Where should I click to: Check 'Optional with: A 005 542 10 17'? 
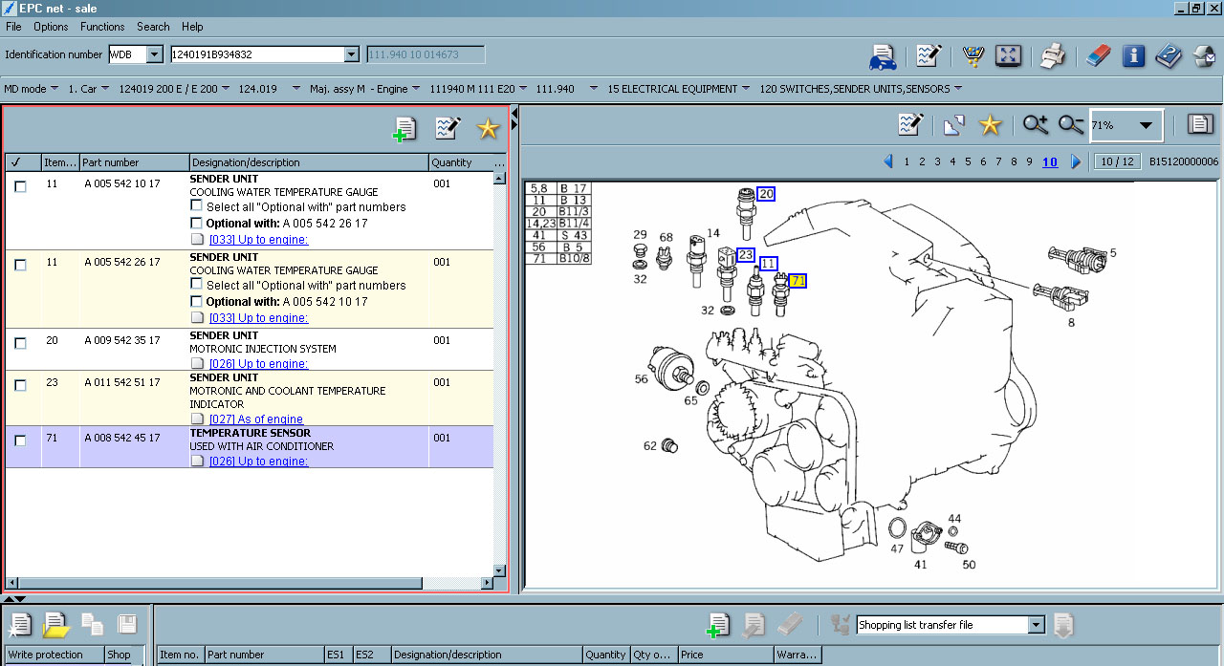(196, 301)
